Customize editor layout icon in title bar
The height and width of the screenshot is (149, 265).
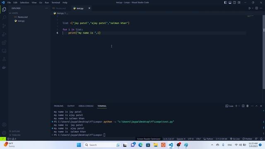(x=239, y=2)
